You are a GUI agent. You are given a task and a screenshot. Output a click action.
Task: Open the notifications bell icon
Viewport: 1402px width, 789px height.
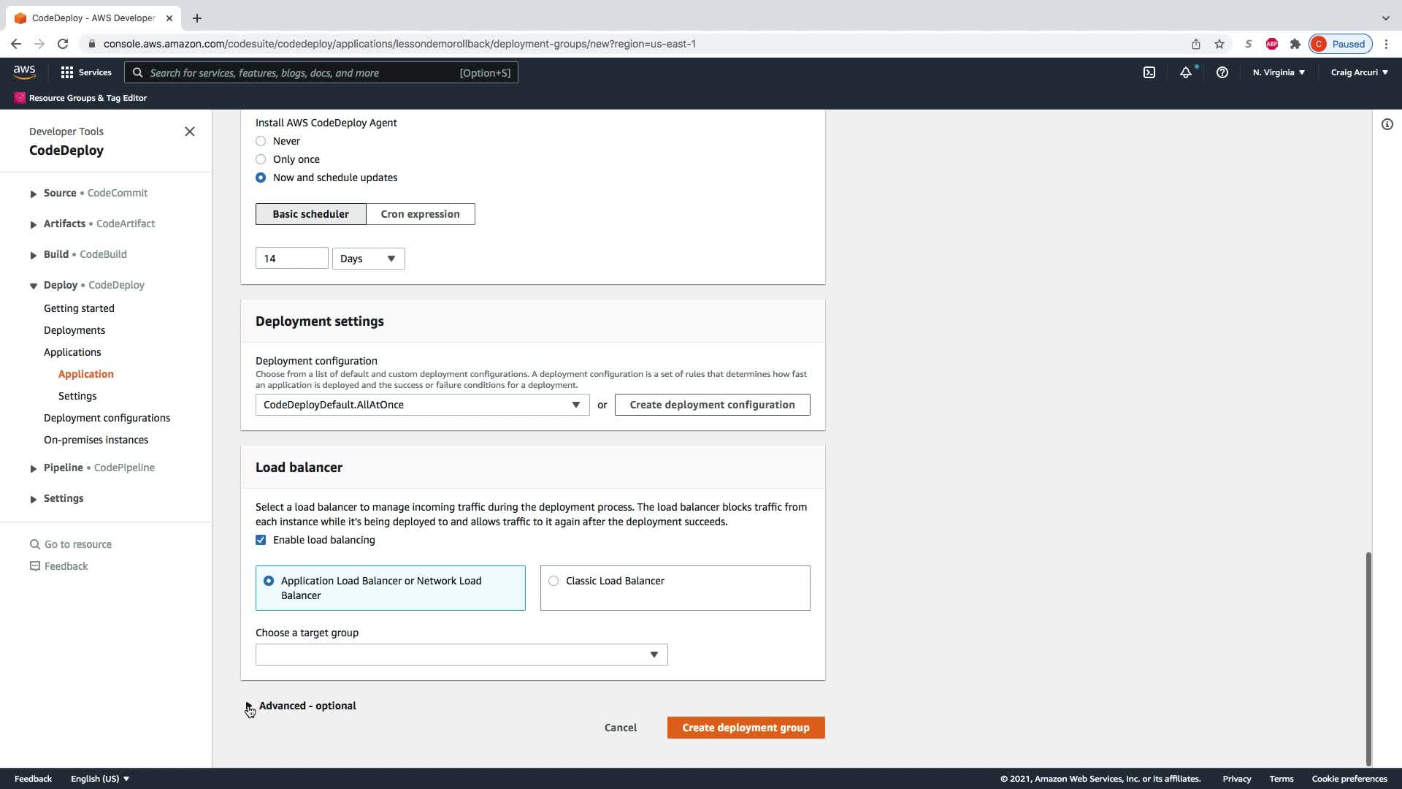1185,72
